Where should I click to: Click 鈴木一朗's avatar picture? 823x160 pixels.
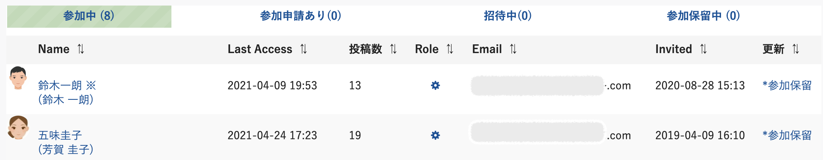(18, 78)
